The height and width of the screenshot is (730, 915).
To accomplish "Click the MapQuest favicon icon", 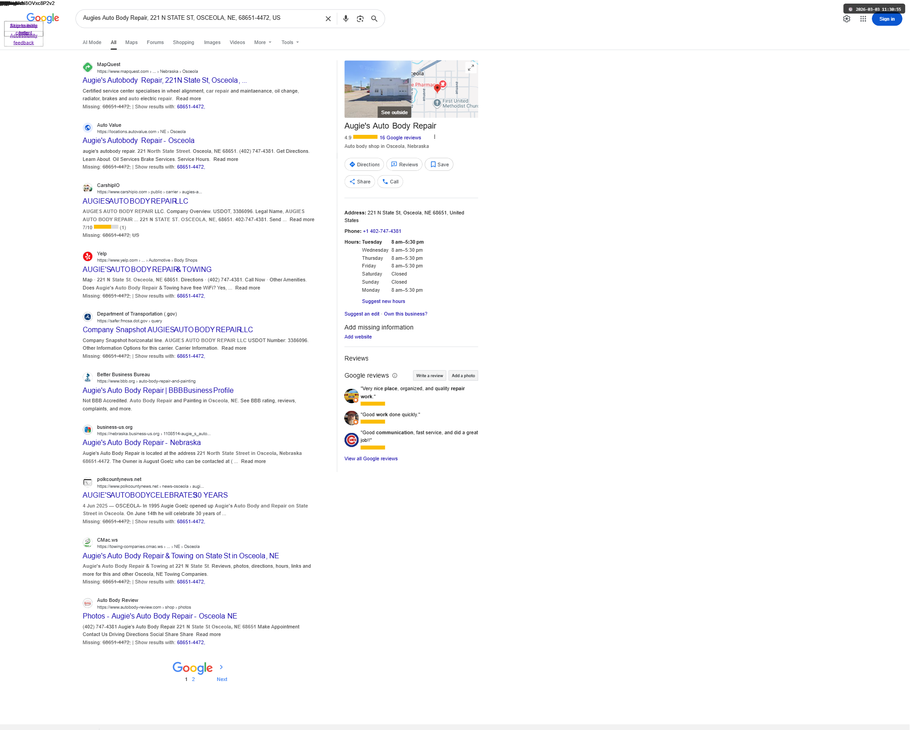I will pos(88,67).
